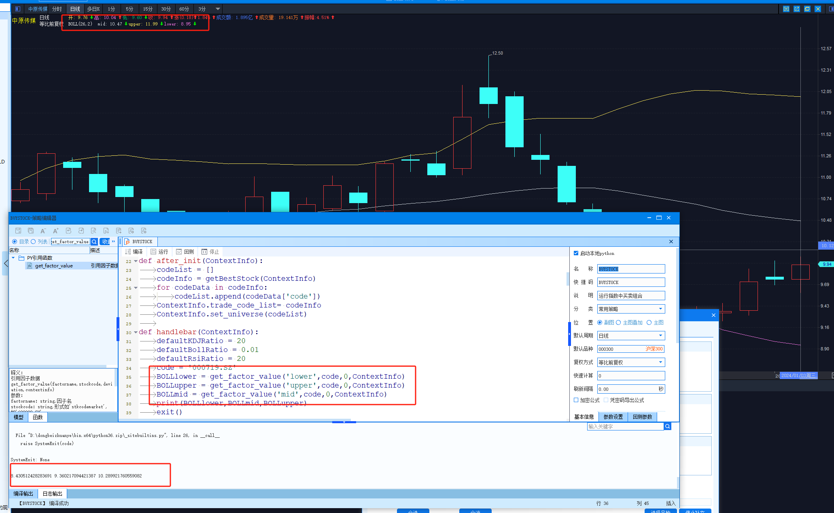Click the 运行 run button
The image size is (834, 513).
pos(159,252)
